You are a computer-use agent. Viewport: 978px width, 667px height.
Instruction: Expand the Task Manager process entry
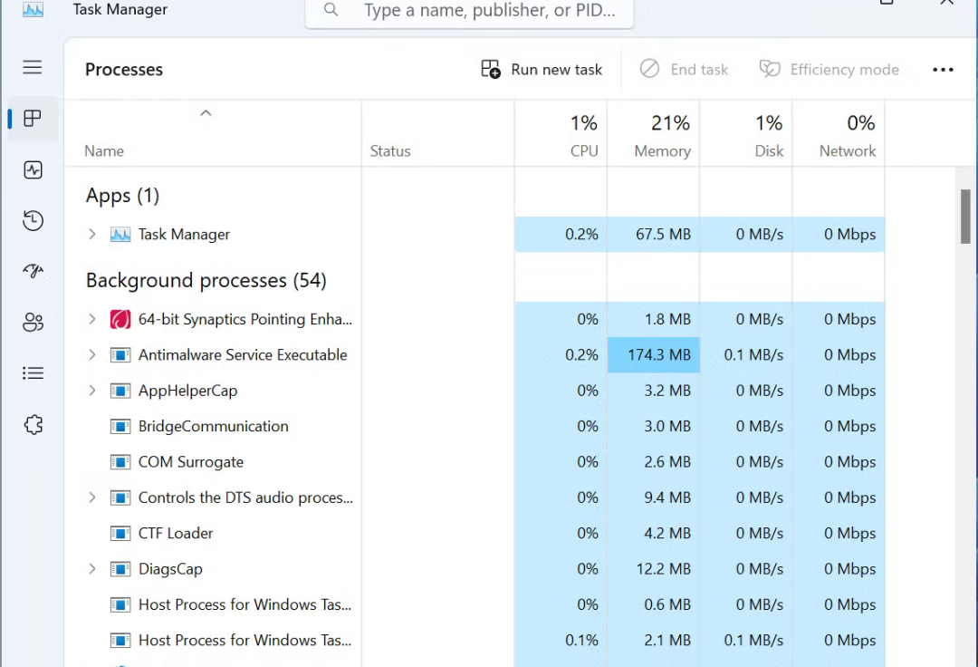(91, 234)
